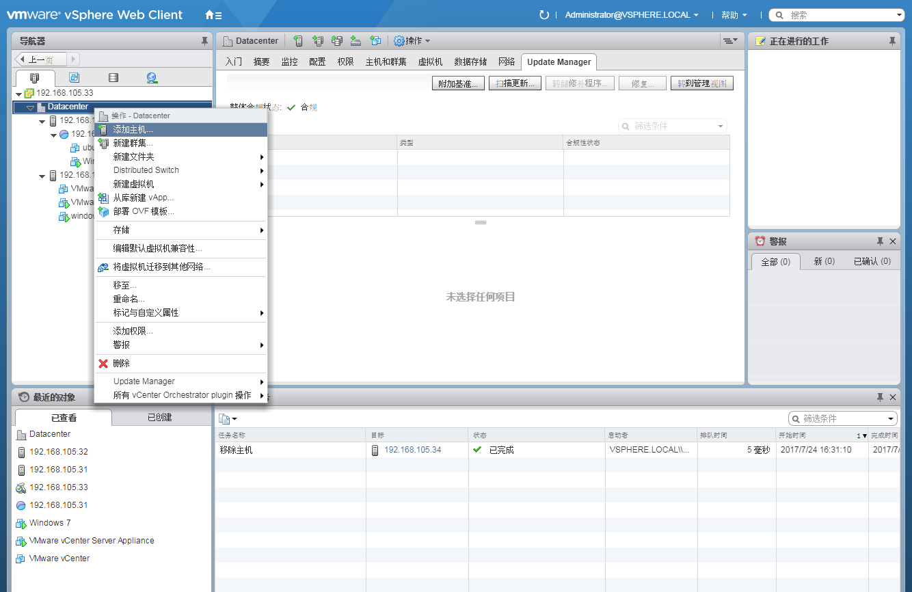
Task: Switch to the 配置 tab
Action: [317, 62]
